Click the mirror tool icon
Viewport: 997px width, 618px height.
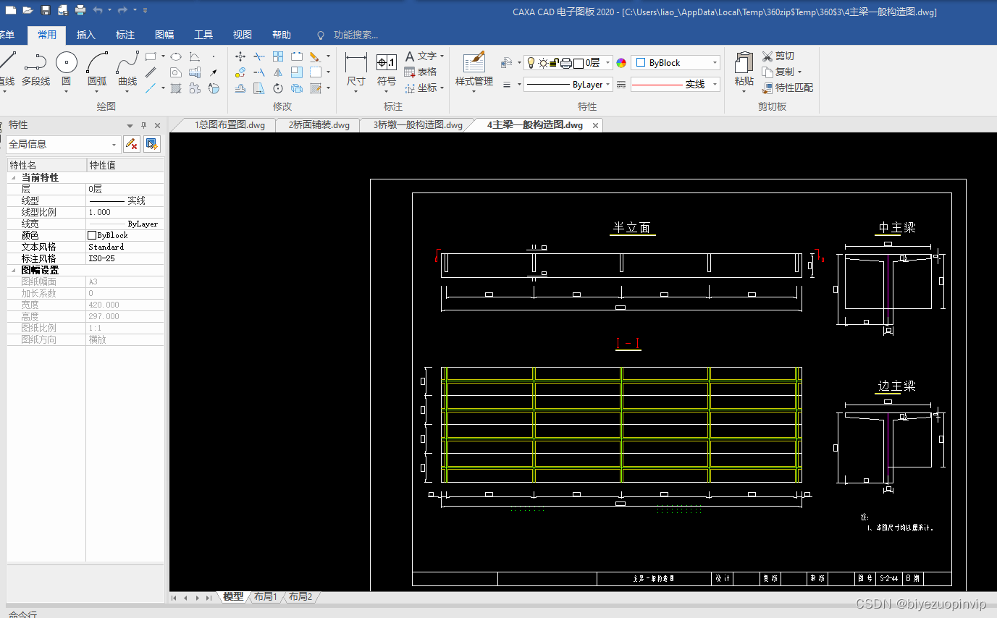tap(278, 72)
